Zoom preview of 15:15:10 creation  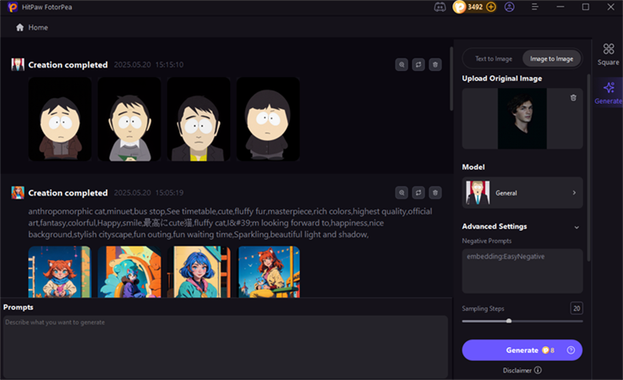pos(402,65)
